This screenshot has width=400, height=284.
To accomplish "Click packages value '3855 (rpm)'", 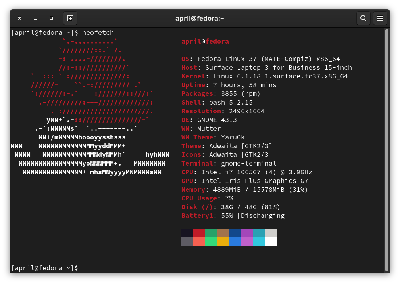I will pos(240,94).
